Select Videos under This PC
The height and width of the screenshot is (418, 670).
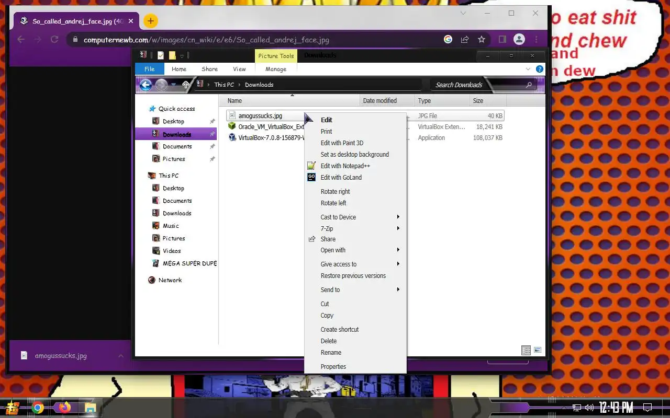[x=172, y=251]
